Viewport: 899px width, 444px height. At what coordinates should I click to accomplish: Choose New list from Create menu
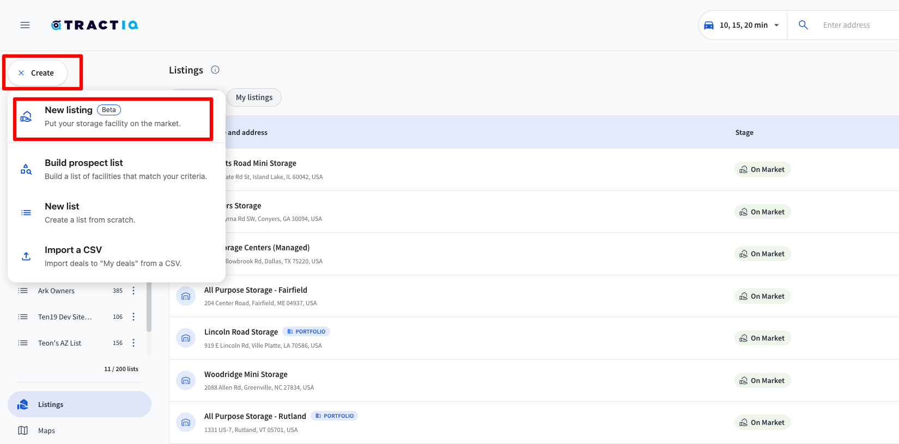pos(117,213)
